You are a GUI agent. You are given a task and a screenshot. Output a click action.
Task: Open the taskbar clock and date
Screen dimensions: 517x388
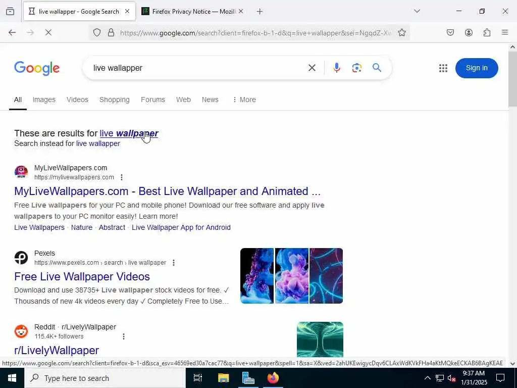[474, 378]
